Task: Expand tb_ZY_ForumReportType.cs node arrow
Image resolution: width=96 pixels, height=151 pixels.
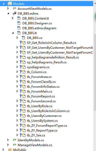Action: (x=17, y=125)
